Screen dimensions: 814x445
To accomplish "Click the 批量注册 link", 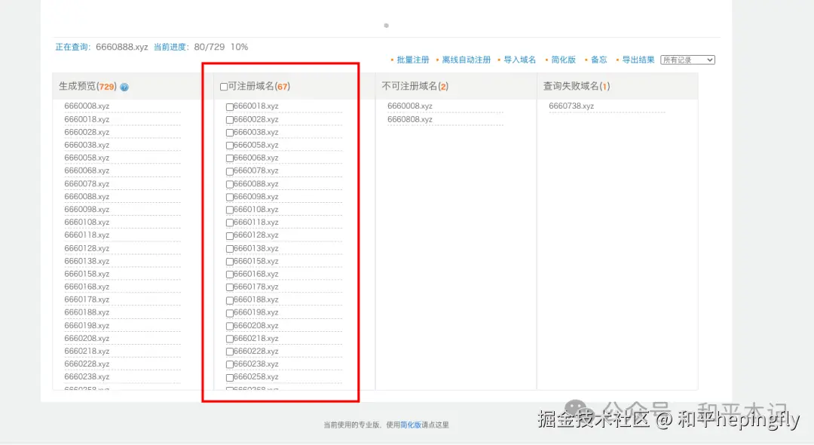I will [413, 60].
